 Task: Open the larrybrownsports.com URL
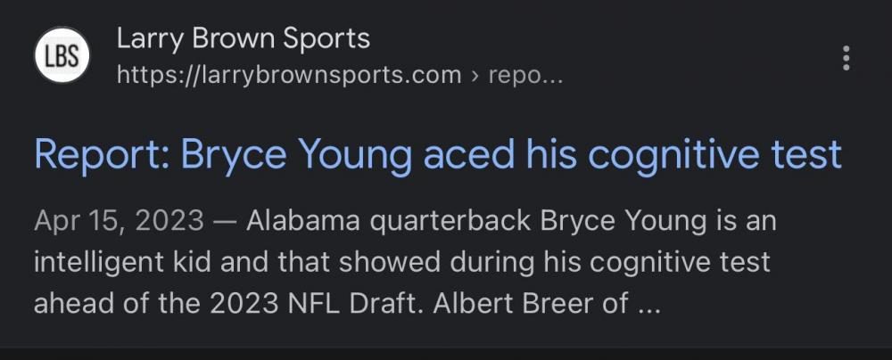coord(289,74)
